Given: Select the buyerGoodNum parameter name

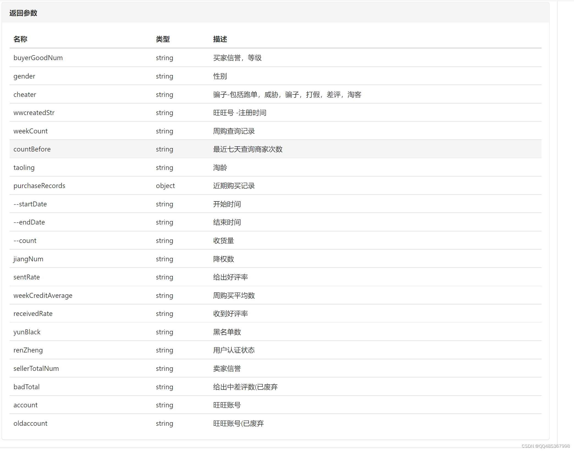Looking at the screenshot, I should 38,58.
